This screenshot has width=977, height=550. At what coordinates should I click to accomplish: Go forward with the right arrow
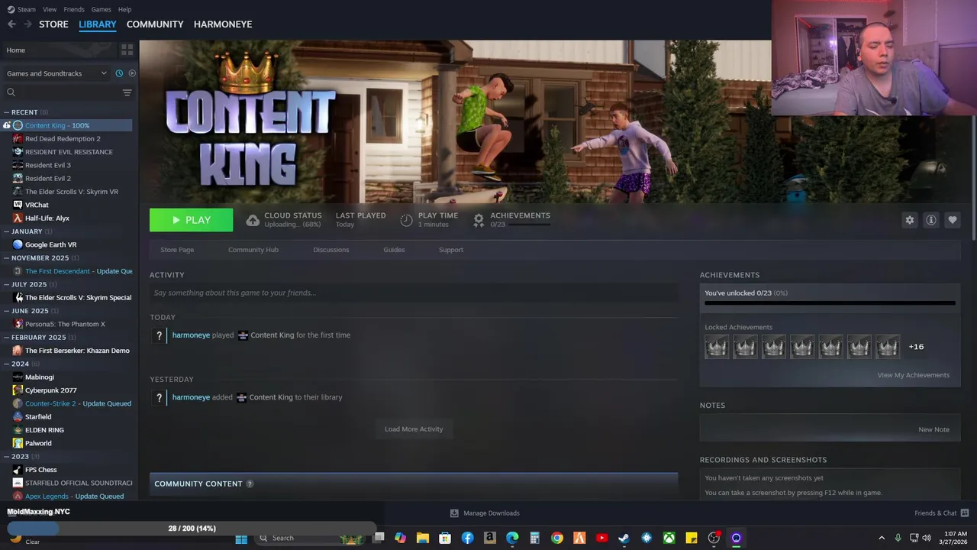[27, 24]
